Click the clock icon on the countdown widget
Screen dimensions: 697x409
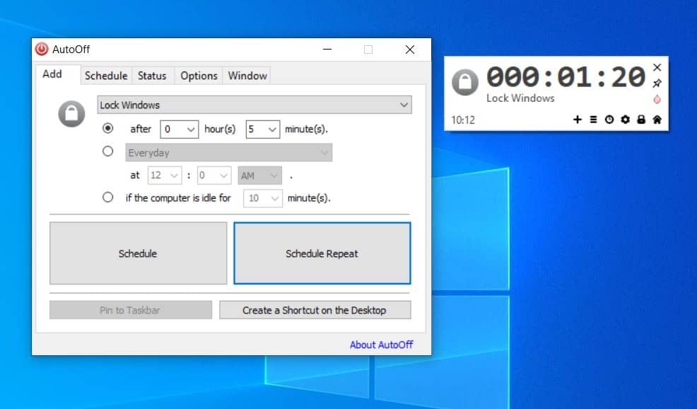pos(609,120)
